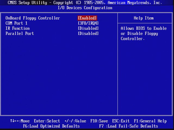Choose F6:Load Optimized Defaults
The image size is (174, 130).
click(51, 126)
